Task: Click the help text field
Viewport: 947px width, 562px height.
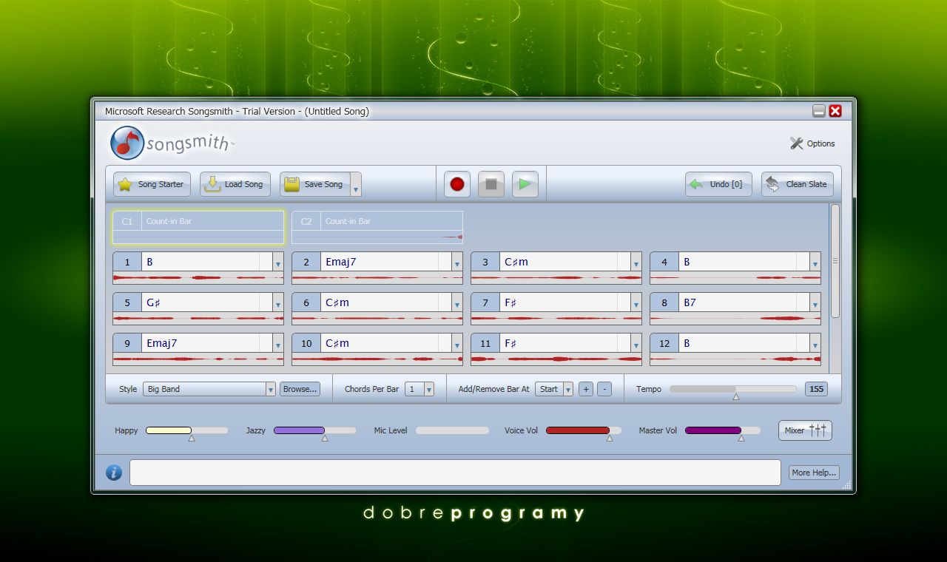Action: tap(455, 473)
